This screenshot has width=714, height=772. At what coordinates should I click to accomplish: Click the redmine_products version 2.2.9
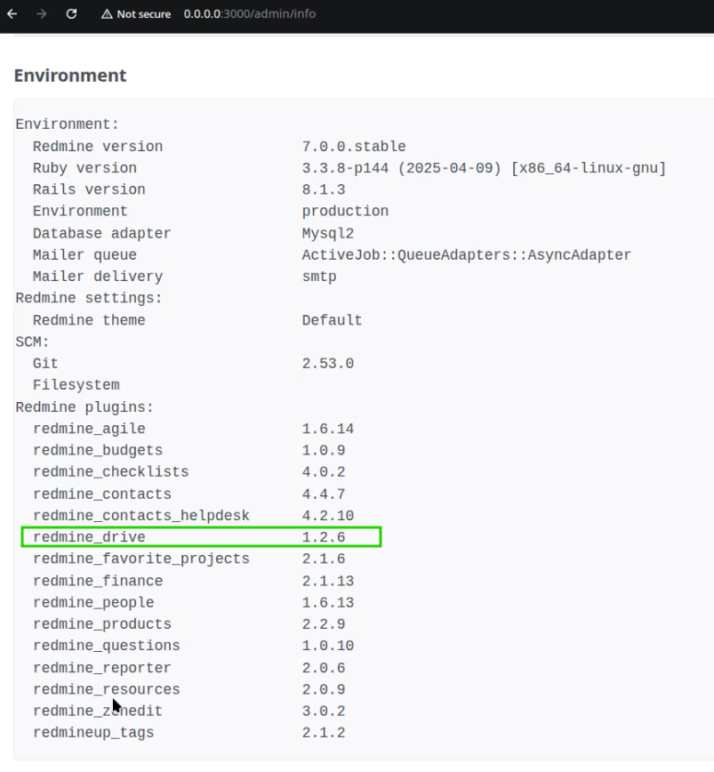point(324,623)
